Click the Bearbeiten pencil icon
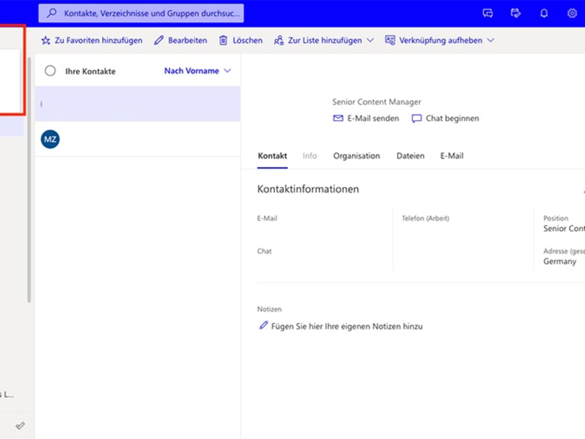Image resolution: width=585 pixels, height=439 pixels. click(159, 40)
